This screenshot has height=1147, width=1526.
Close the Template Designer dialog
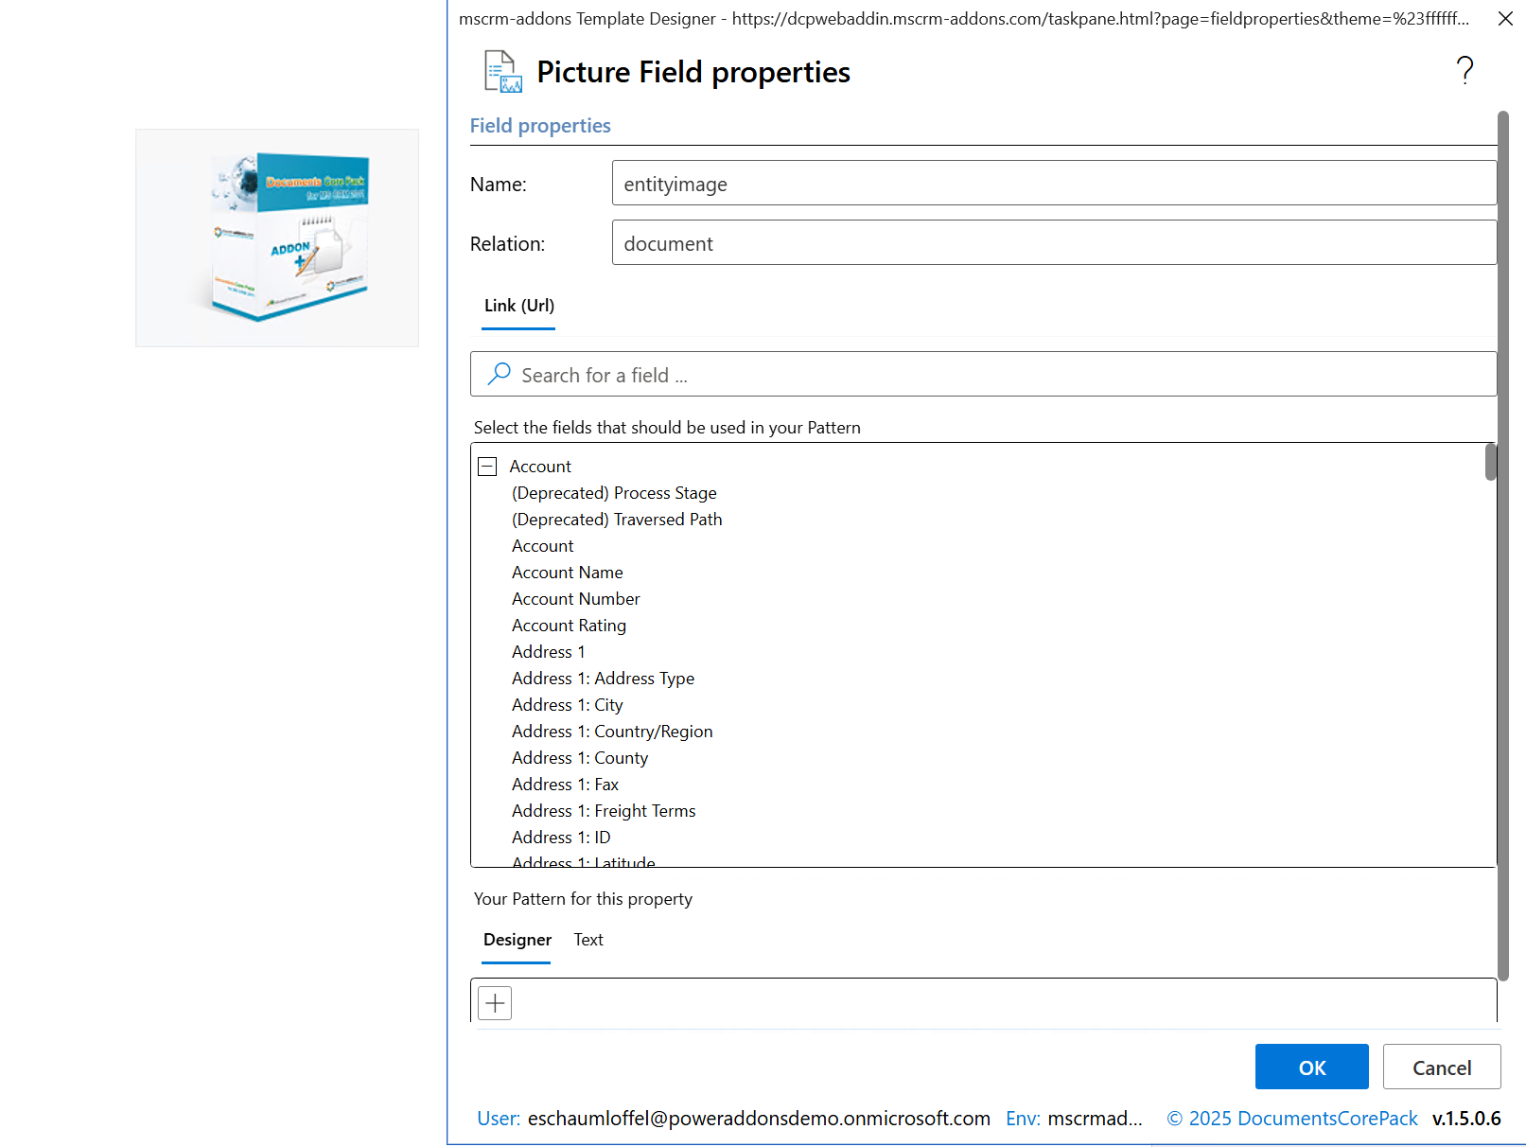click(1505, 19)
